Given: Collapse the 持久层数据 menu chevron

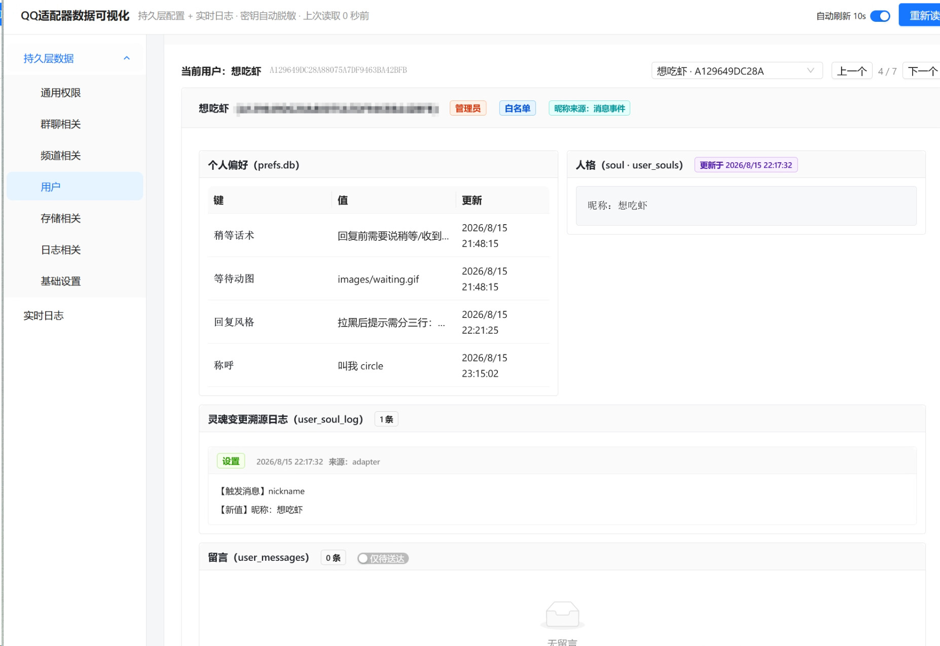Looking at the screenshot, I should [127, 58].
